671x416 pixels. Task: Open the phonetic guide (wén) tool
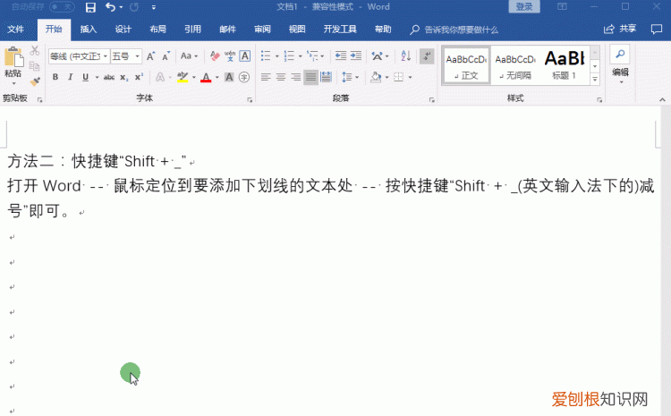coord(230,56)
